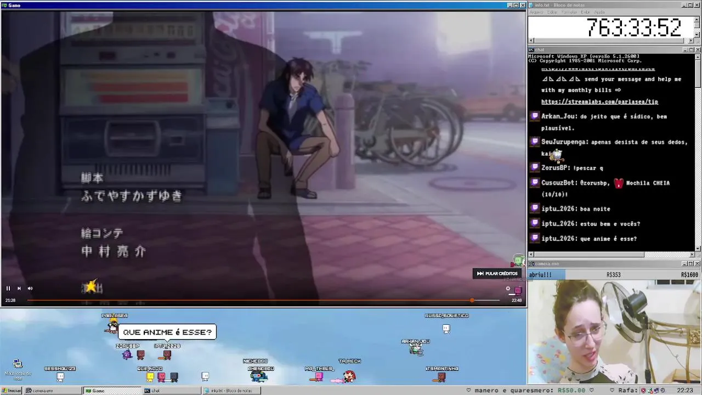Click 'iptu_2026: estou bem e vocês?' chat message
Viewport: 702px width, 395px height.
tap(591, 224)
